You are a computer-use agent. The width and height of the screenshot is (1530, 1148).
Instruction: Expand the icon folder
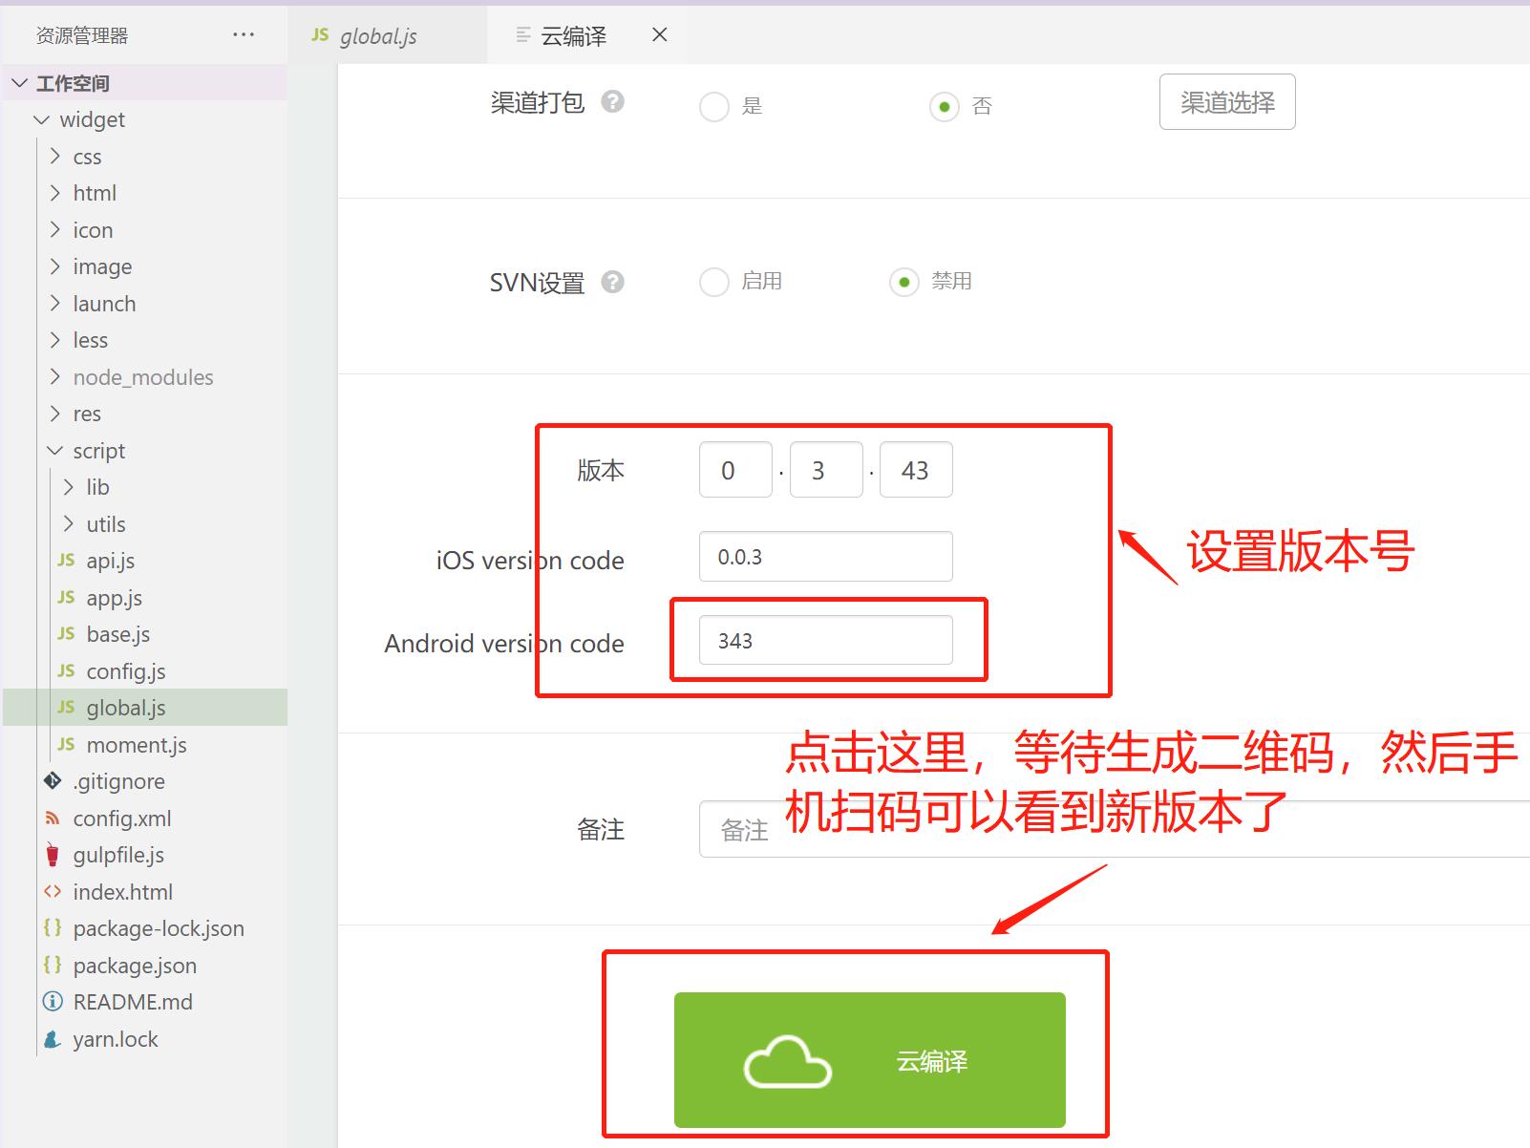tap(55, 229)
